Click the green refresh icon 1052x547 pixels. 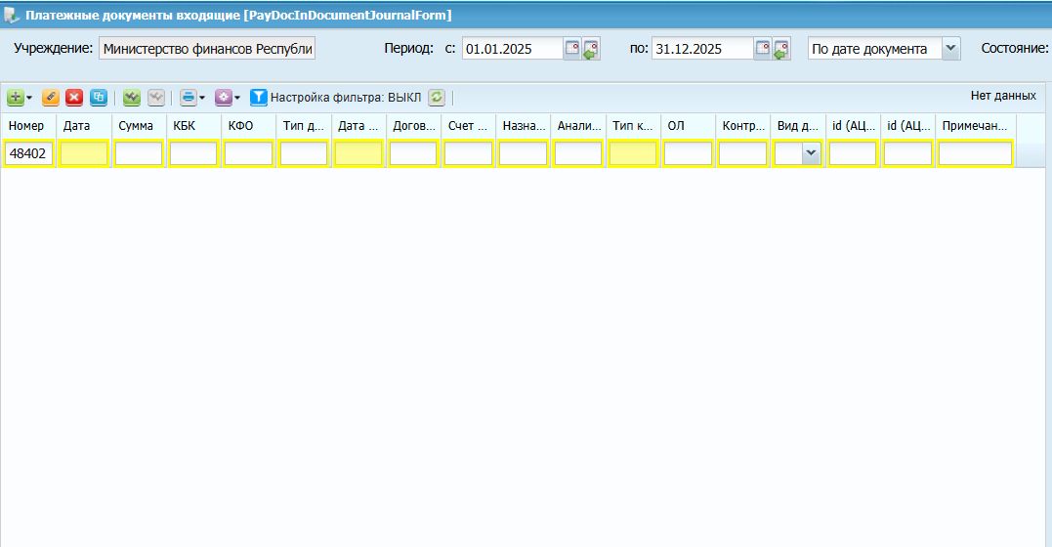point(437,98)
